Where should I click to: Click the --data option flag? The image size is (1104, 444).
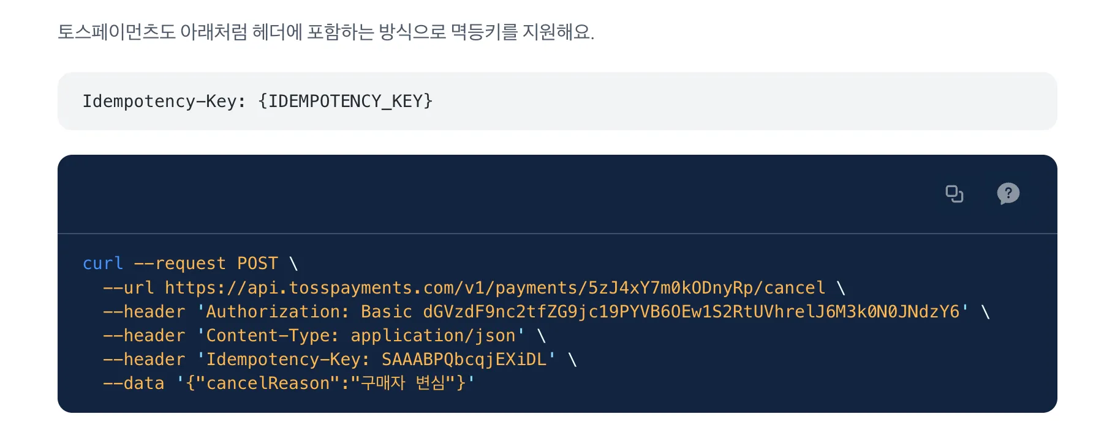coord(134,383)
